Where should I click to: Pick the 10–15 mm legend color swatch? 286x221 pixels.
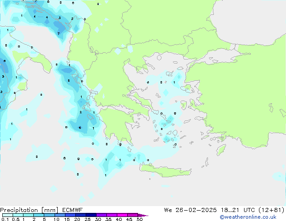[x=60, y=215]
